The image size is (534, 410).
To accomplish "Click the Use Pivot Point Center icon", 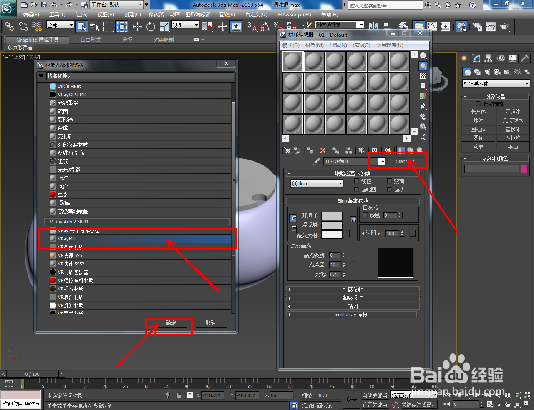I will coord(207,27).
